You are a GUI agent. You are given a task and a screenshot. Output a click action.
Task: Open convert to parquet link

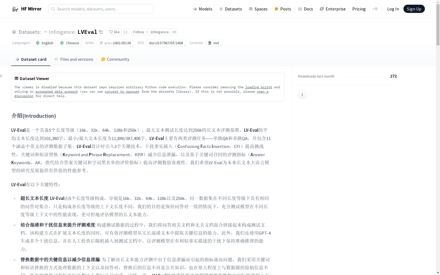[122, 92]
